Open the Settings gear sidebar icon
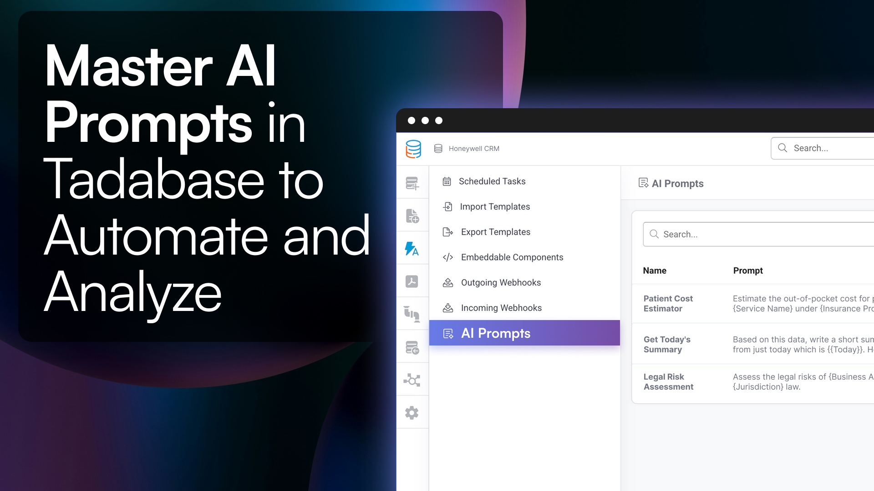Screen dimensions: 874x491 [412, 413]
